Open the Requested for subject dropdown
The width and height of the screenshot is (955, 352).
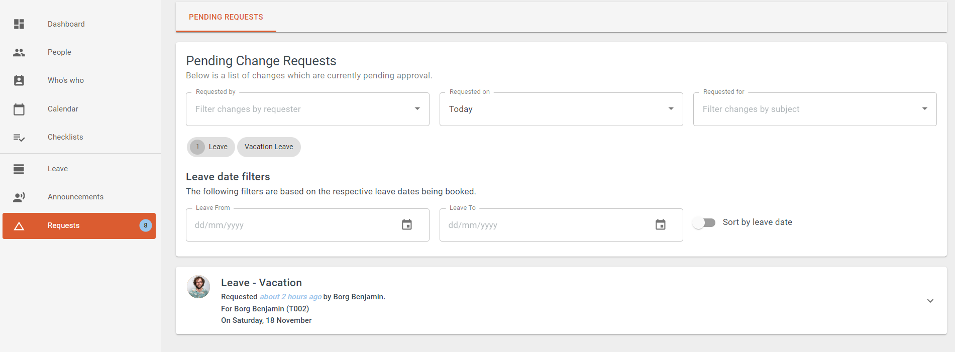click(815, 109)
